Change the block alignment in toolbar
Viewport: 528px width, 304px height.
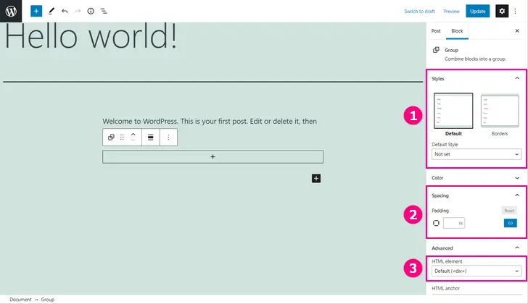tap(151, 137)
